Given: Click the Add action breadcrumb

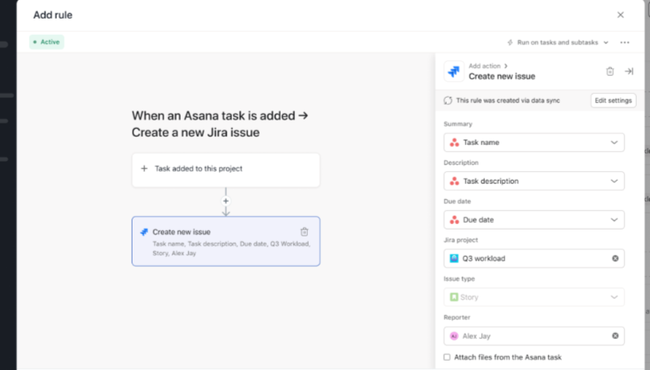Looking at the screenshot, I should [x=486, y=66].
